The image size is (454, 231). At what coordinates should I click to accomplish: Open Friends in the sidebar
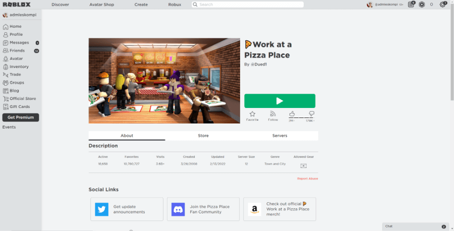(x=14, y=50)
